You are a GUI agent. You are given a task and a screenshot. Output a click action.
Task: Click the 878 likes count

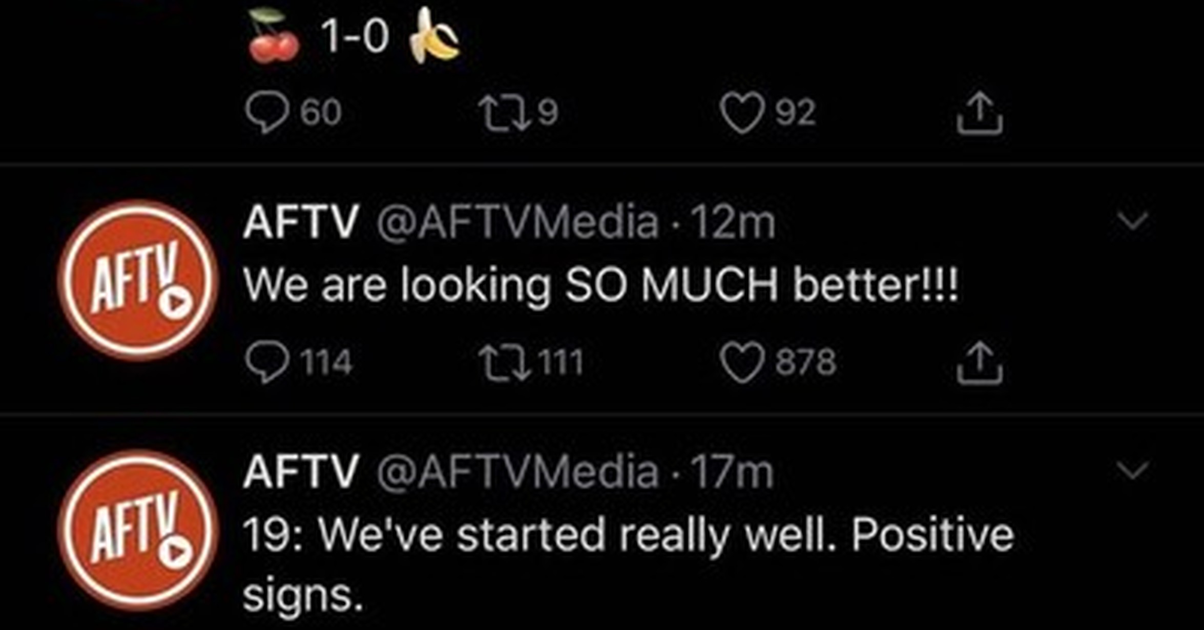[805, 363]
